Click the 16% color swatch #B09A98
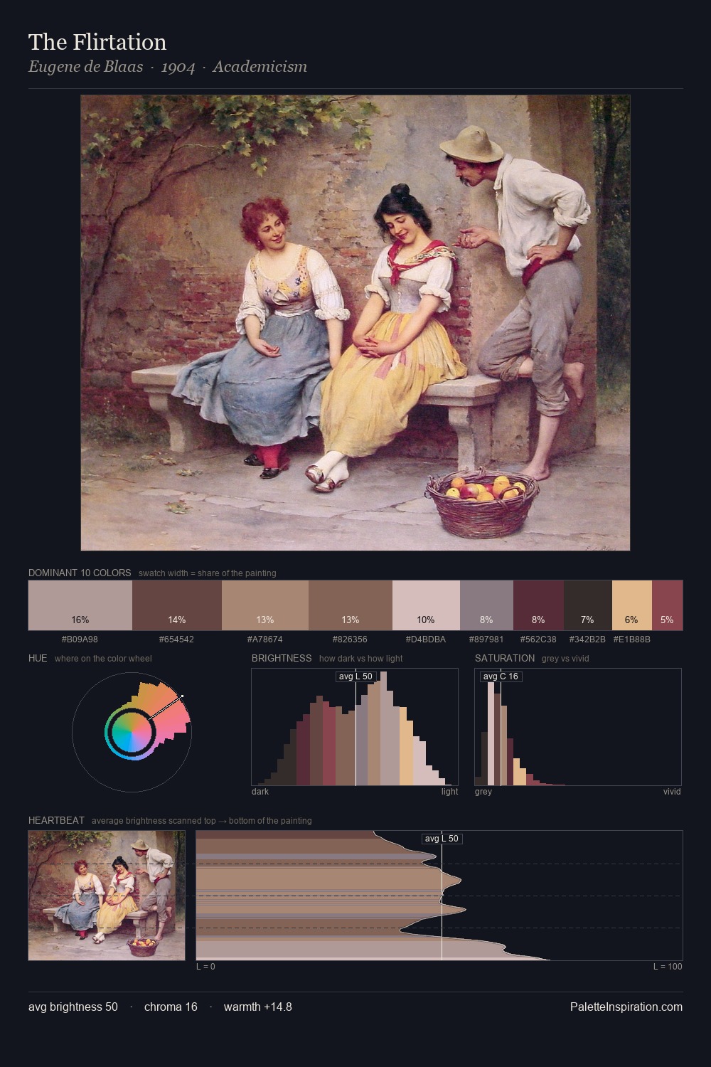Image resolution: width=711 pixels, height=1067 pixels. [x=80, y=605]
